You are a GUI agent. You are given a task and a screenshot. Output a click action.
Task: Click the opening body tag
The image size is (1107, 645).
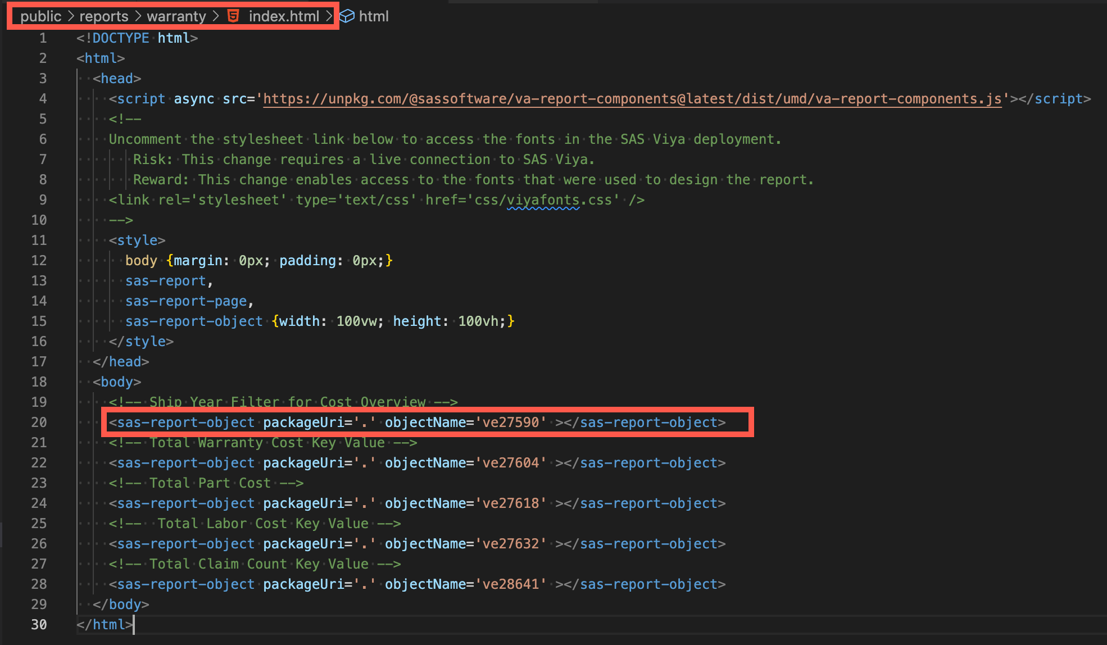117,382
